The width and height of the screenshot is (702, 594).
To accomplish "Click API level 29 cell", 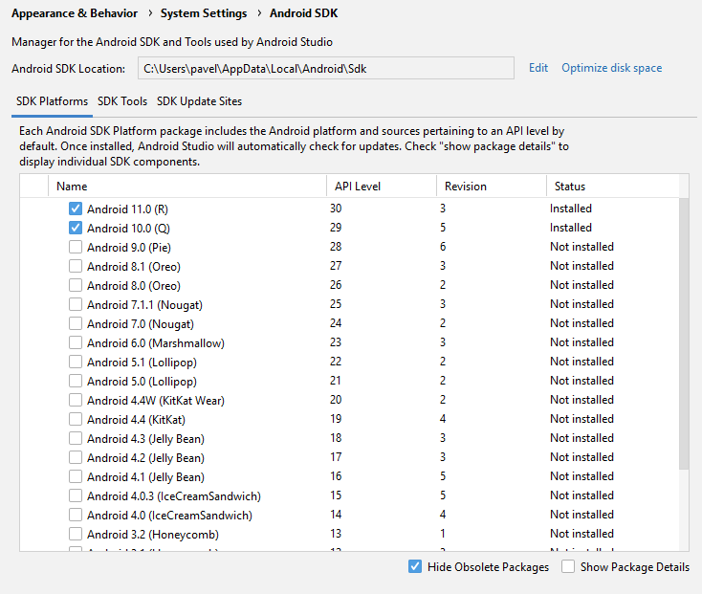I will (336, 228).
